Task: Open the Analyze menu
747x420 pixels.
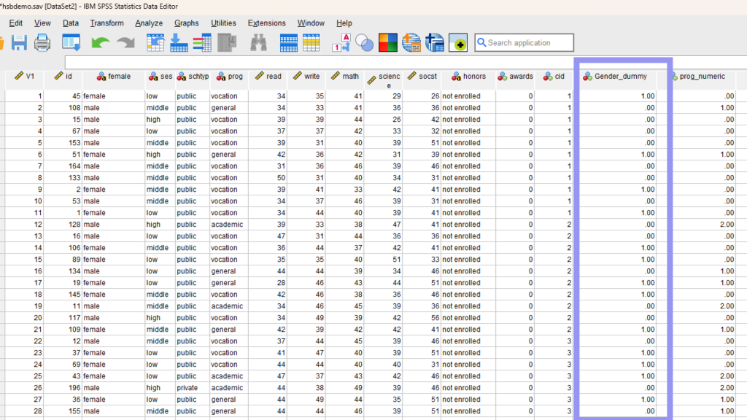Action: click(x=149, y=23)
